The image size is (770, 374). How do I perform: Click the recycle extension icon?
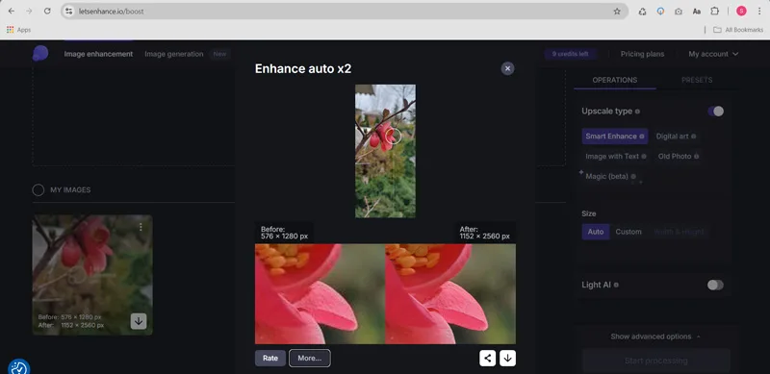coord(642,12)
